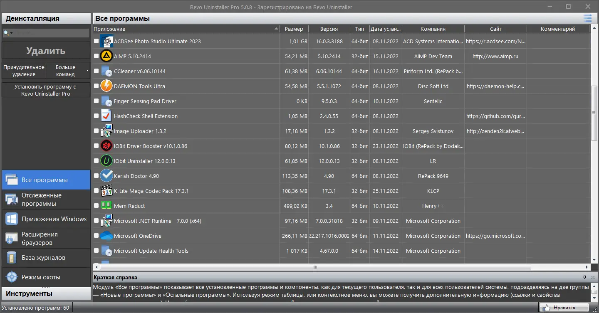
Task: Activate Режим охоты via its crosshair icon
Action: point(11,277)
